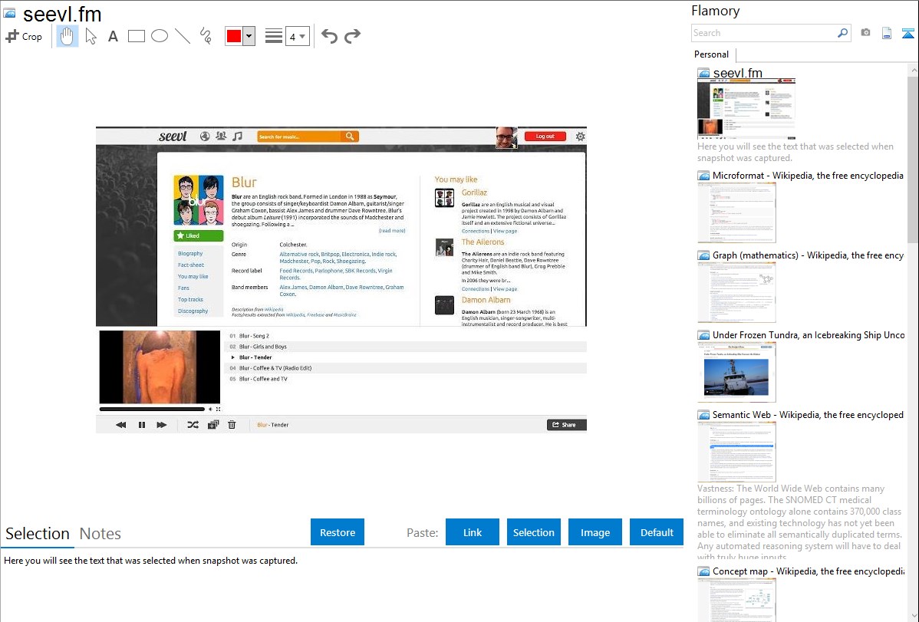Image resolution: width=919 pixels, height=622 pixels.
Task: Switch to the Notes tab
Action: (100, 534)
